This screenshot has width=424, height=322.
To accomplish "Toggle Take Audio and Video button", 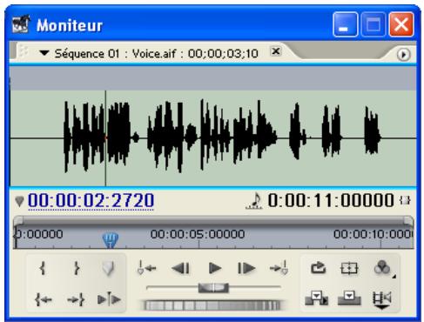I will (382, 300).
